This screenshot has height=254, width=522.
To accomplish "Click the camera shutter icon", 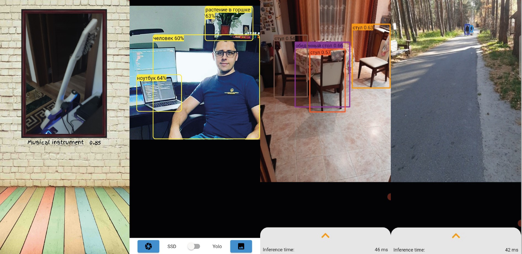I will [x=148, y=246].
